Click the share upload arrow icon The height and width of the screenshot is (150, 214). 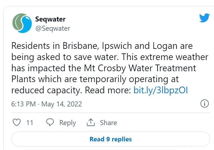pyautogui.click(x=91, y=122)
